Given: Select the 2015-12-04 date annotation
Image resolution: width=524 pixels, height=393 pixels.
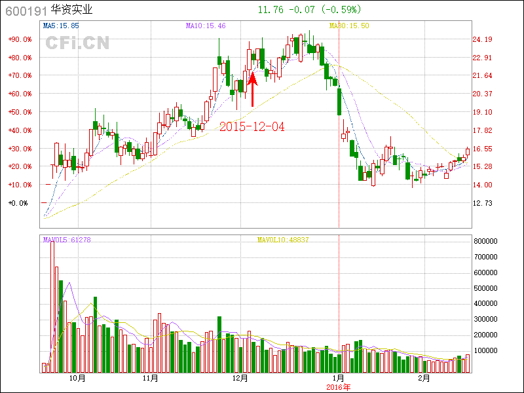Looking at the screenshot, I should point(252,126).
